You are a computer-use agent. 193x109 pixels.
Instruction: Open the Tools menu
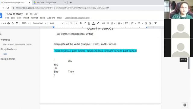tap(43, 18)
